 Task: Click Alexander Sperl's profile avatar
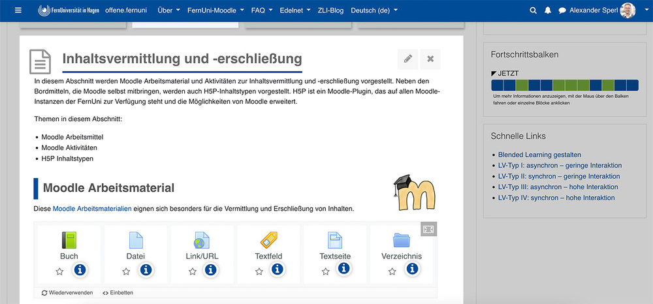coord(628,10)
